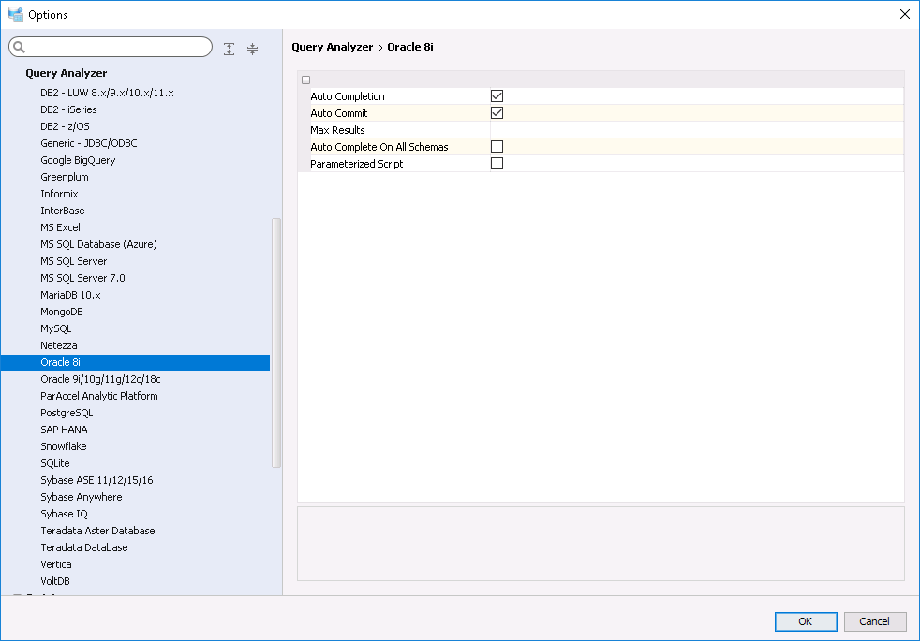Select Snowflake in the options tree
This screenshot has height=641, width=920.
64,446
